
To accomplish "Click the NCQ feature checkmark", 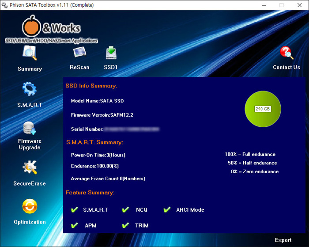I will point(125,209).
